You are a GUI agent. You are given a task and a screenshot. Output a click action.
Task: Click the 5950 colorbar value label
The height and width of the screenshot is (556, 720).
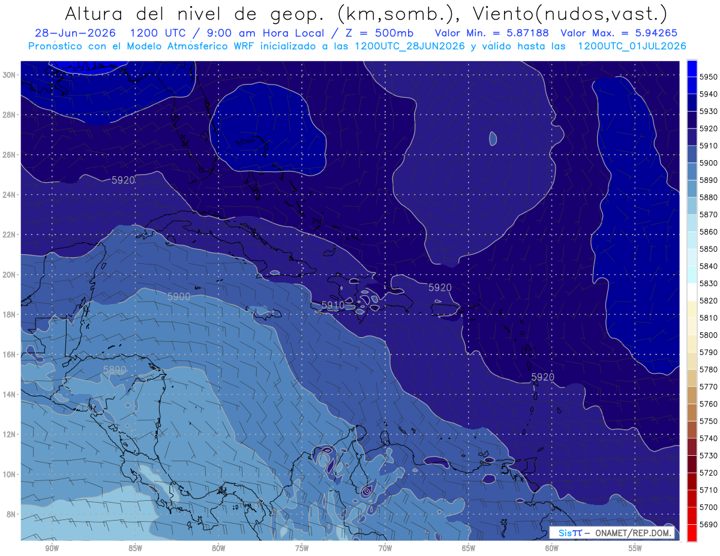(x=709, y=77)
